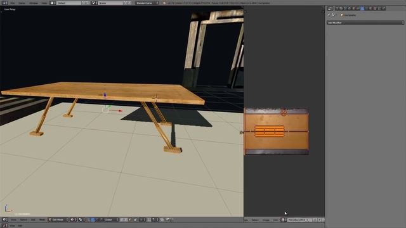Switch to the Object properties tab

pyautogui.click(x=353, y=8)
